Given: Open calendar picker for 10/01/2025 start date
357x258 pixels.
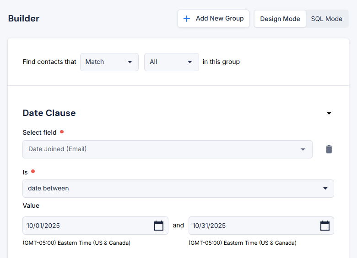Looking at the screenshot, I should (159, 226).
